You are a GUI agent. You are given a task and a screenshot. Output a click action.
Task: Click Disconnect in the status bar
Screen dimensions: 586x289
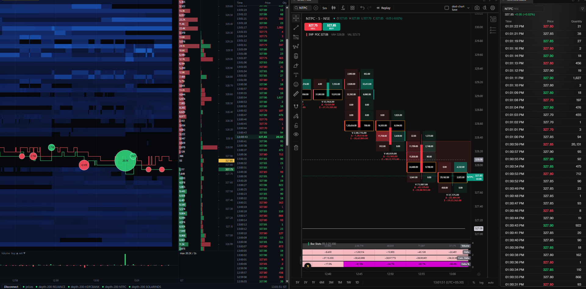tap(11, 287)
